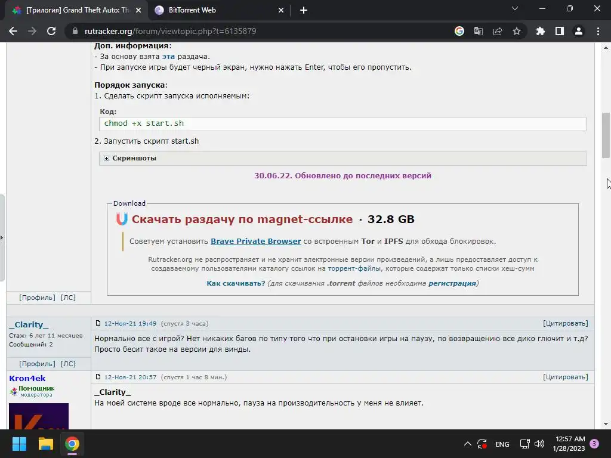Open the _Clarity_ username link

pos(29,324)
